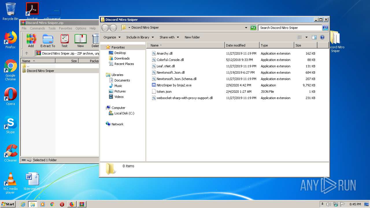The height and width of the screenshot is (208, 370).
Task: Select Newtonsoft.Json.dll file
Action: point(171,73)
